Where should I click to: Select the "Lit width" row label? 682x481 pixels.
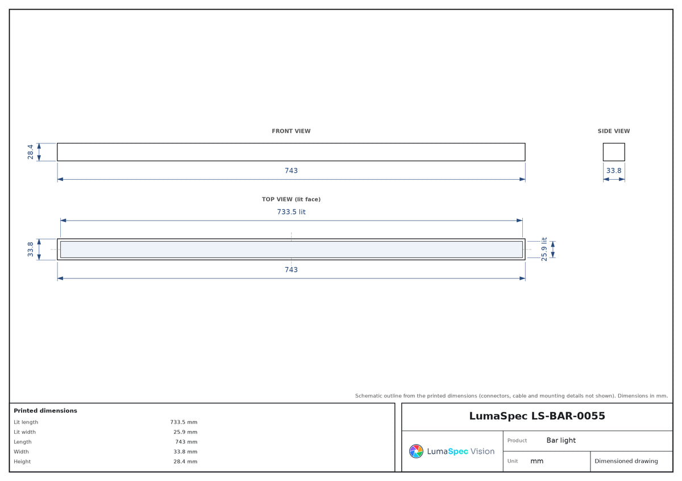pyautogui.click(x=24, y=432)
